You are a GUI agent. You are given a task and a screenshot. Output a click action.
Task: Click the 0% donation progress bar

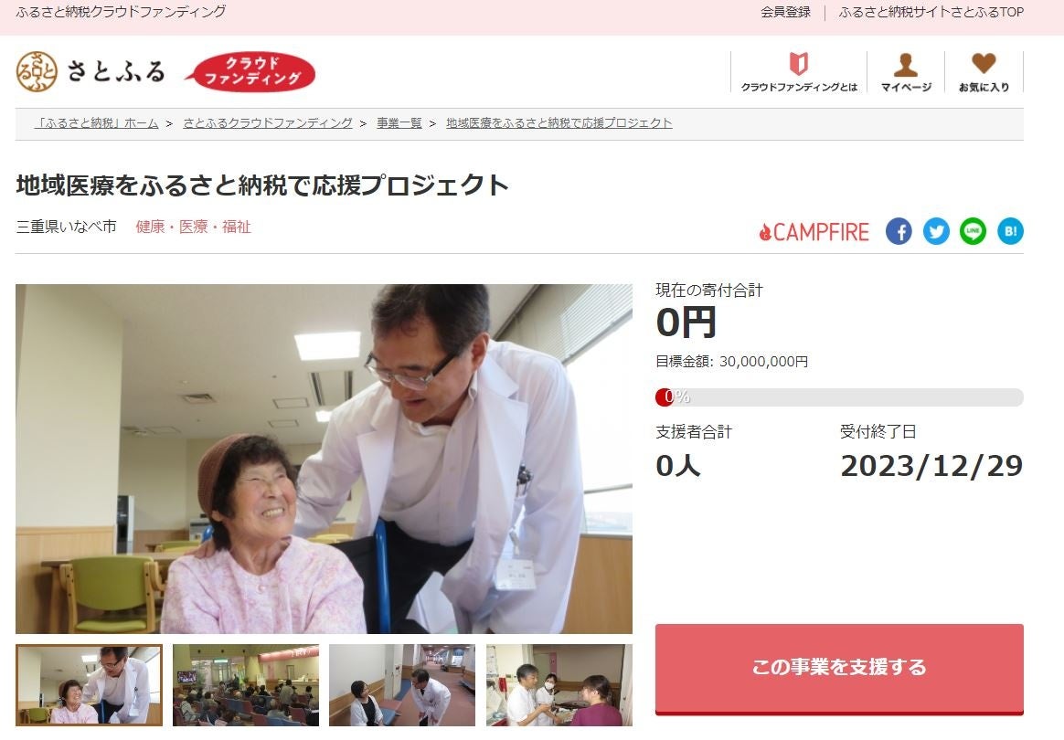click(839, 397)
